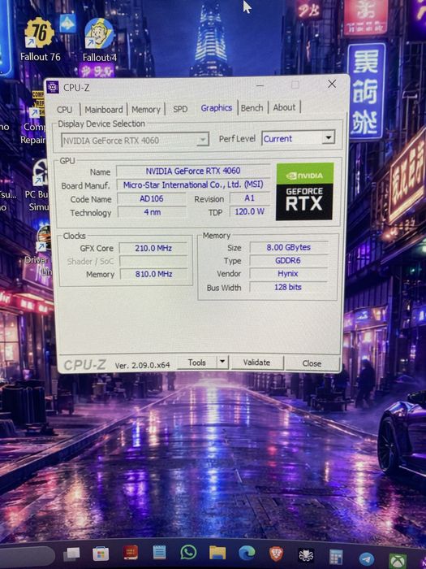The width and height of the screenshot is (426, 569).
Task: Open the white octopus-cat app on taskbar
Action: click(x=306, y=555)
